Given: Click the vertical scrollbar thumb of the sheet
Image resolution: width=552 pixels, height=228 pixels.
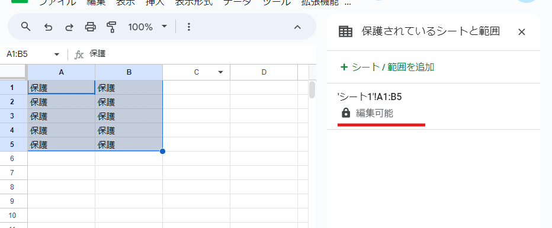Looking at the screenshot, I should point(312,90).
